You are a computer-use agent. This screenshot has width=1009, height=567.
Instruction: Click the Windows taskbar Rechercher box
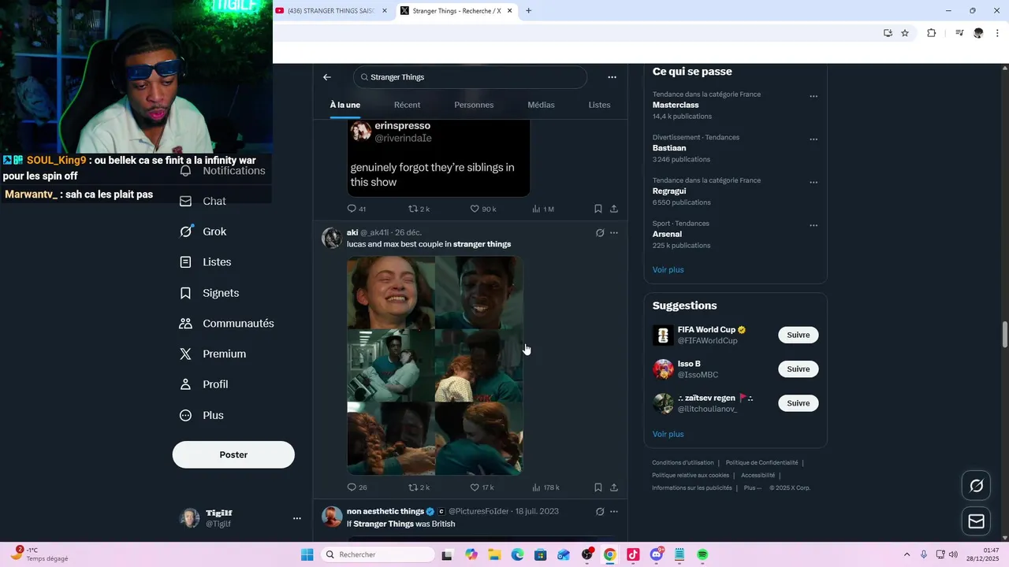378,555
